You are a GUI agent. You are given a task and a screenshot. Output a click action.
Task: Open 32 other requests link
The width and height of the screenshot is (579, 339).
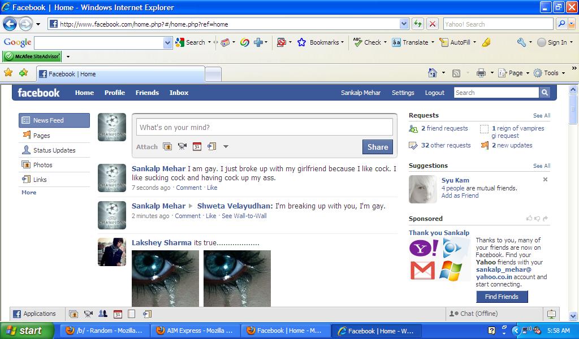(x=446, y=145)
